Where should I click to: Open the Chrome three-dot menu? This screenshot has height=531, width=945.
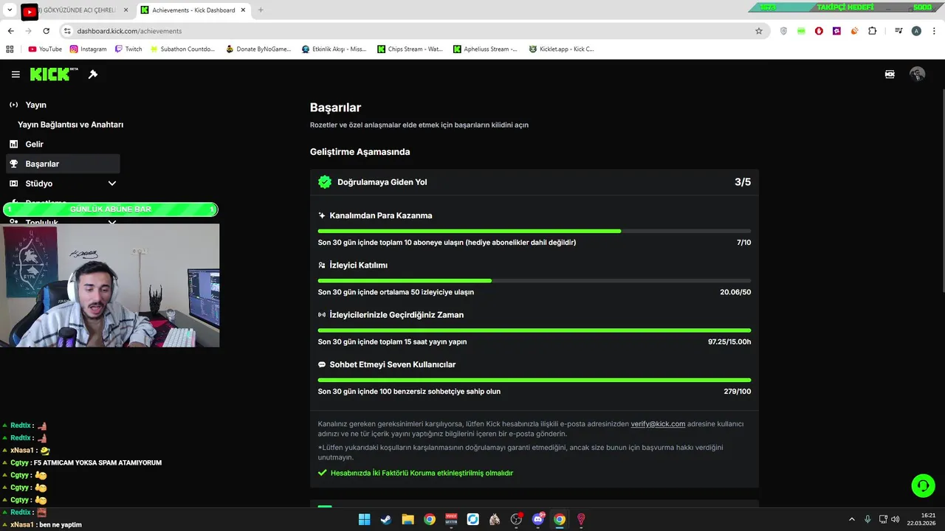934,31
